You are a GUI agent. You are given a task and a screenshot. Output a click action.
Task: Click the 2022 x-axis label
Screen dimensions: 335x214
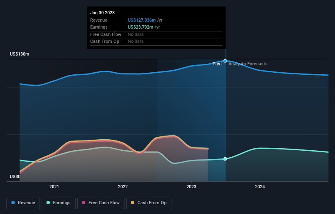click(123, 187)
